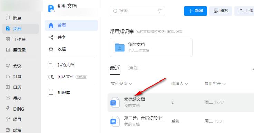Go to 首页 home page

pyautogui.click(x=71, y=25)
